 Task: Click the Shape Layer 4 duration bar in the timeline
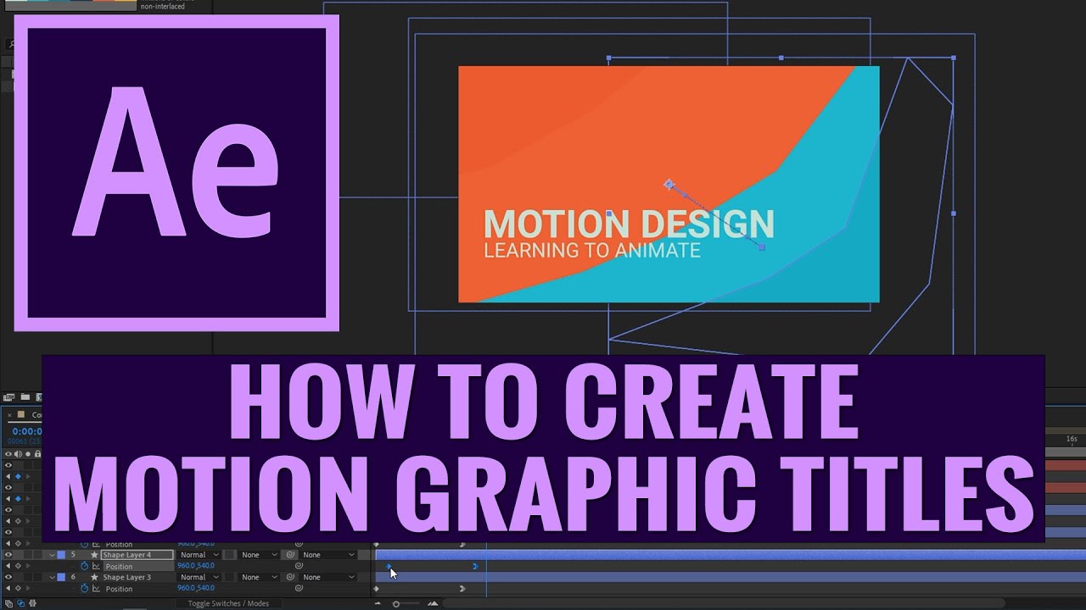731,555
